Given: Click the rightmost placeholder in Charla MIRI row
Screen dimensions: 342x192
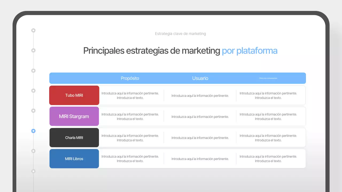Looking at the screenshot, I should tap(268, 138).
